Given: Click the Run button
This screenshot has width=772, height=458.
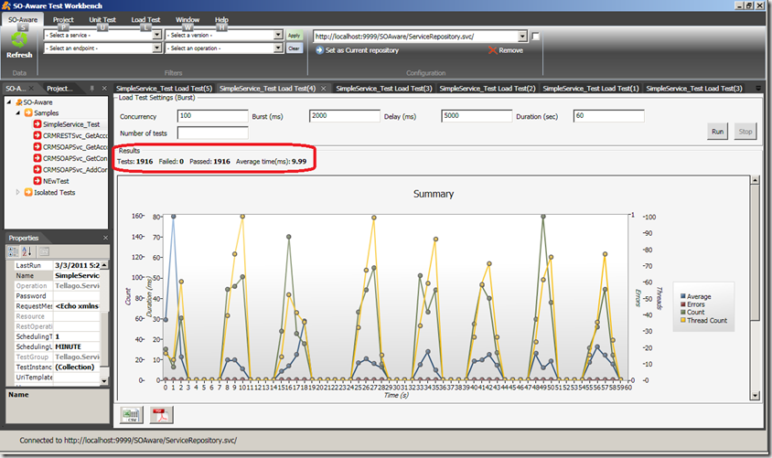Looking at the screenshot, I should (717, 132).
